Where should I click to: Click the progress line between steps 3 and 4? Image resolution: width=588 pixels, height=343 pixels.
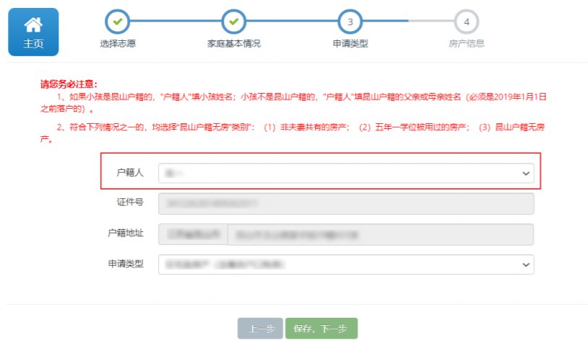click(408, 22)
